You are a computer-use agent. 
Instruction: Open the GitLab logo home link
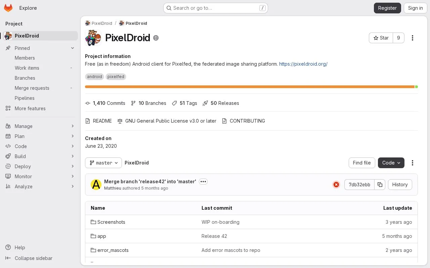tap(8, 8)
